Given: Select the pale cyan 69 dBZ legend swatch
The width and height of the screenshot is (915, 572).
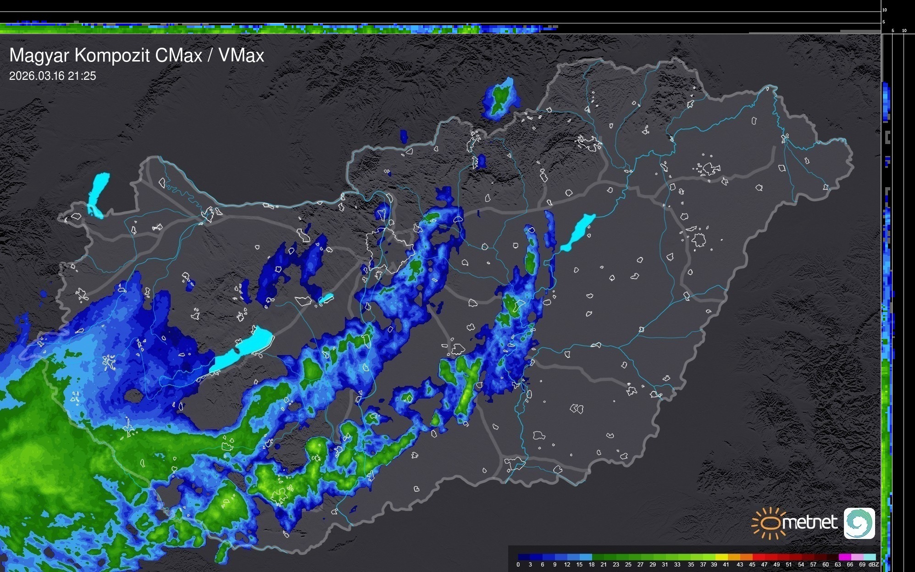Looking at the screenshot, I should (869, 557).
